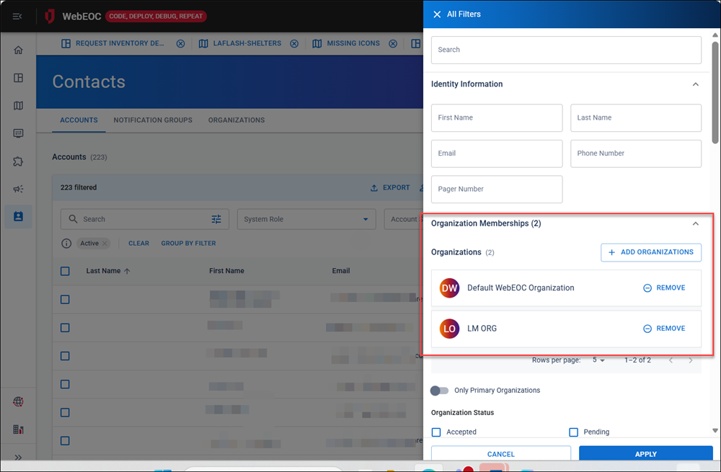Switch to the Organizations tab

(x=236, y=120)
